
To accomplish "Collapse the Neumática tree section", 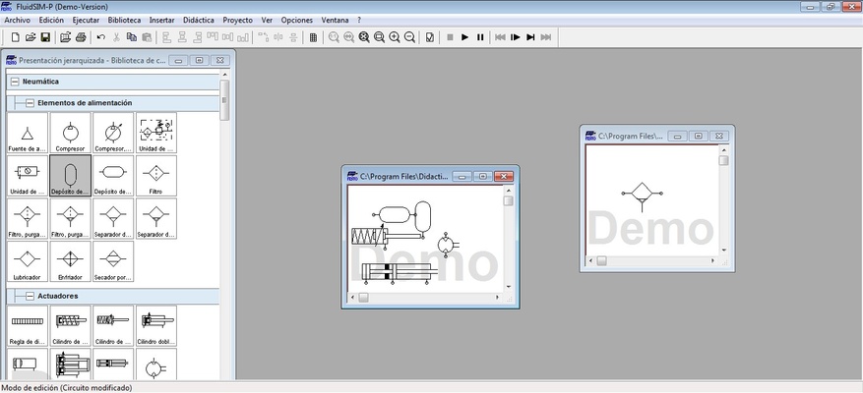I will pyautogui.click(x=14, y=82).
